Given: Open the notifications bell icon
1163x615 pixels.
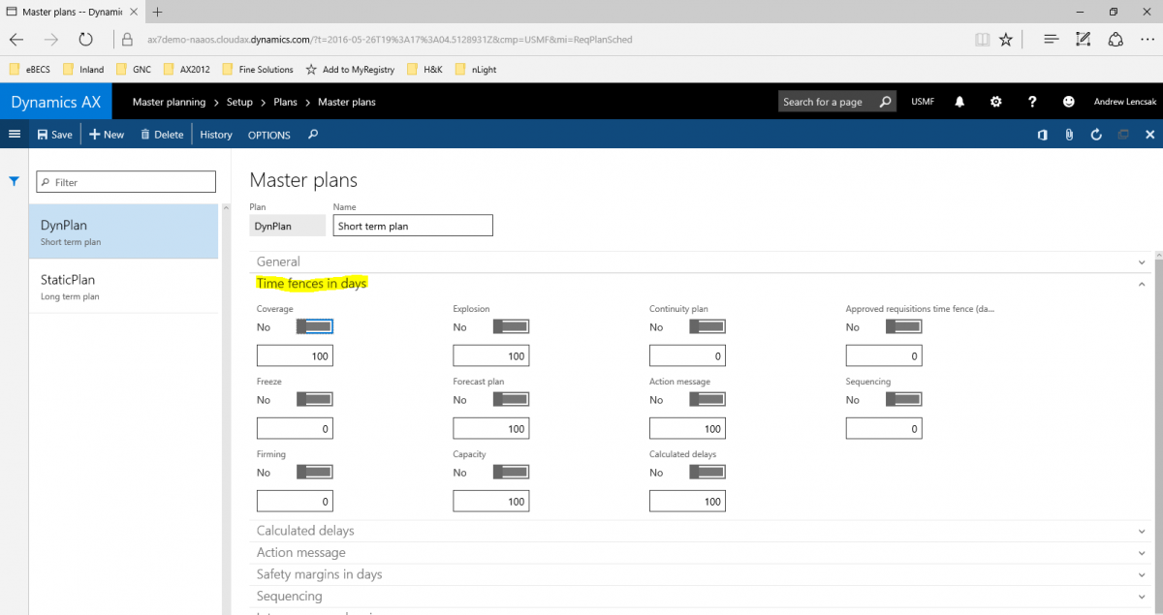Looking at the screenshot, I should point(959,102).
